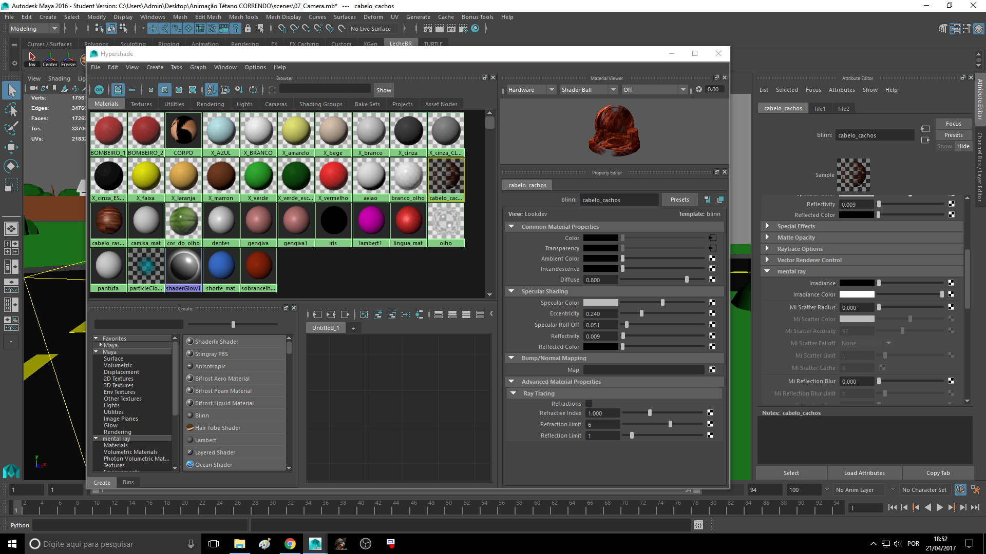Image resolution: width=986 pixels, height=554 pixels.
Task: Collapse the mental ray attribute section
Action: coord(767,271)
